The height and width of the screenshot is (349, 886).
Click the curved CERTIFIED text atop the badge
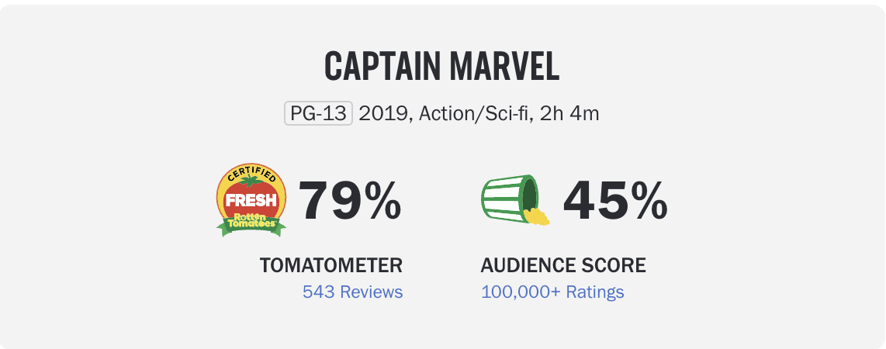point(251,172)
